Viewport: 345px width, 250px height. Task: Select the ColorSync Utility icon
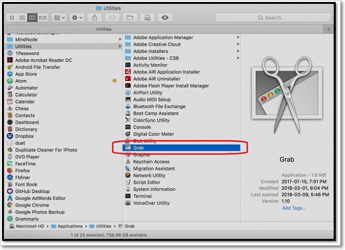tap(128, 120)
